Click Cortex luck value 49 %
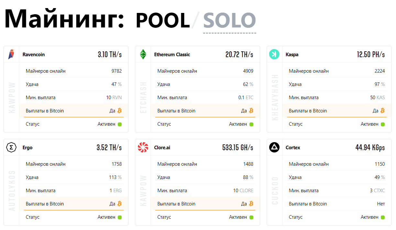The image size is (396, 230). [380, 177]
